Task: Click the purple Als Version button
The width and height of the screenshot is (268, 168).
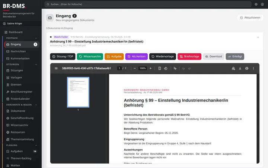Action: [136, 57]
